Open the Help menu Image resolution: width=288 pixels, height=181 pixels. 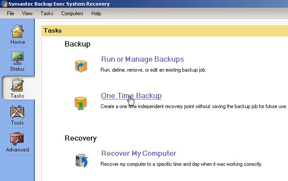(x=96, y=13)
